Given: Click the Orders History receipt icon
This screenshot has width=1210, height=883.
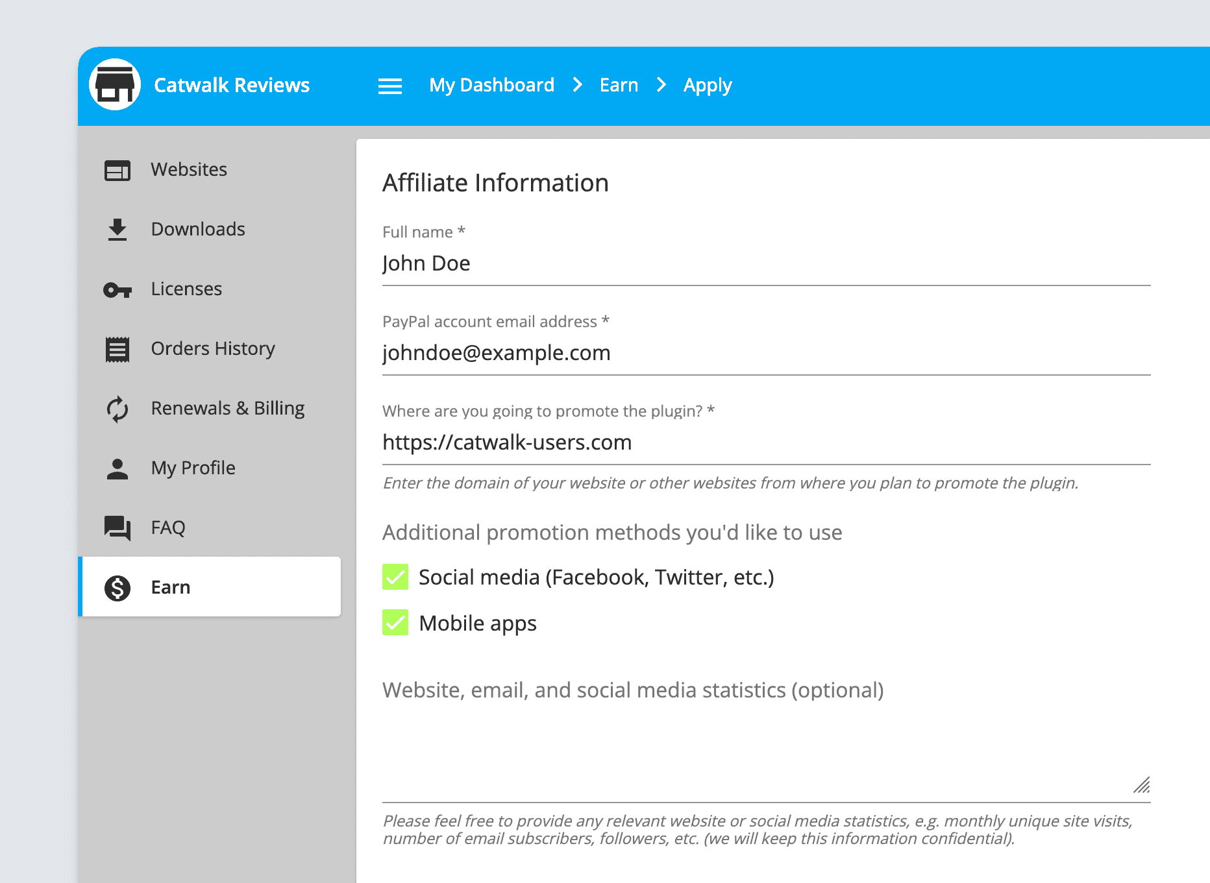Looking at the screenshot, I should click(x=117, y=349).
